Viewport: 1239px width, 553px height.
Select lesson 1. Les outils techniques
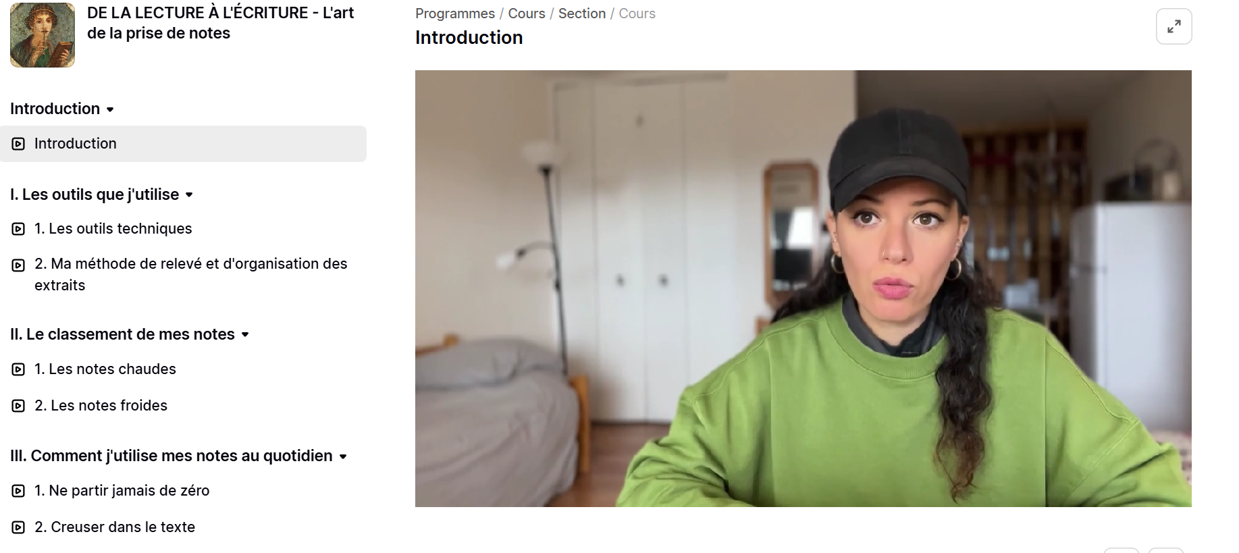coord(113,228)
